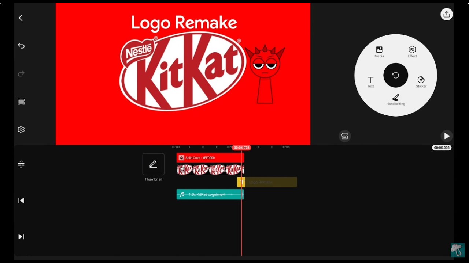
Task: Add a Text layer
Action: click(370, 82)
